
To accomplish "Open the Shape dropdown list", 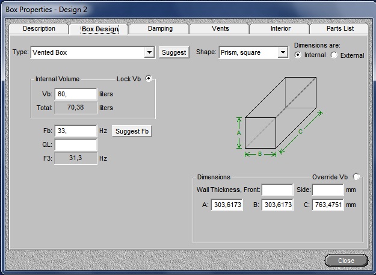I will (283, 52).
